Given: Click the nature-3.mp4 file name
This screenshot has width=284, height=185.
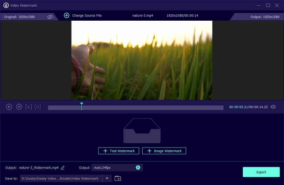Looking at the screenshot, I should 143,15.
